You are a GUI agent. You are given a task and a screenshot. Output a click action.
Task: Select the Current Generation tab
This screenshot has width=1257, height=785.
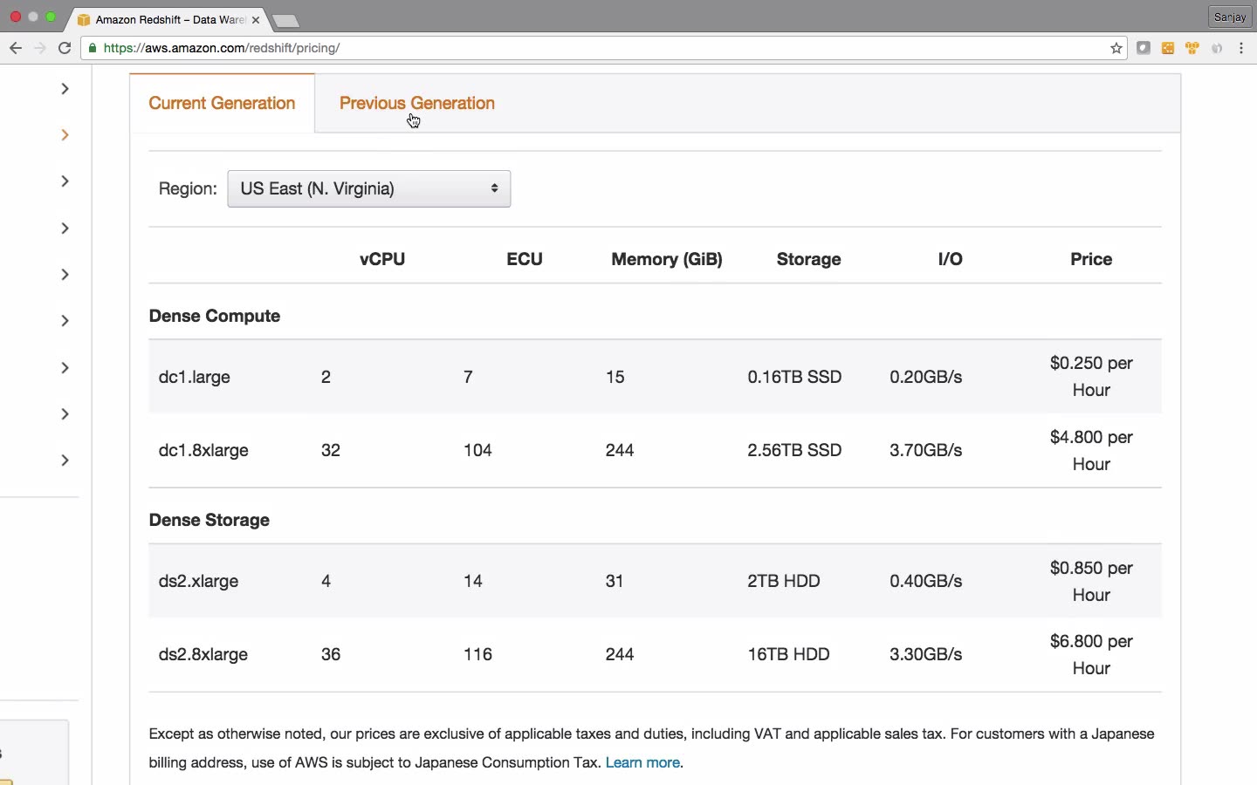(x=223, y=104)
